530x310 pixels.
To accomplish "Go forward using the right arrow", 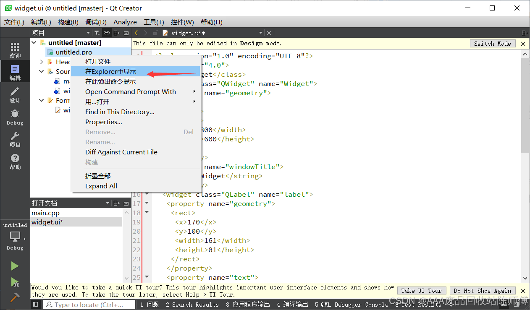I will (145, 33).
